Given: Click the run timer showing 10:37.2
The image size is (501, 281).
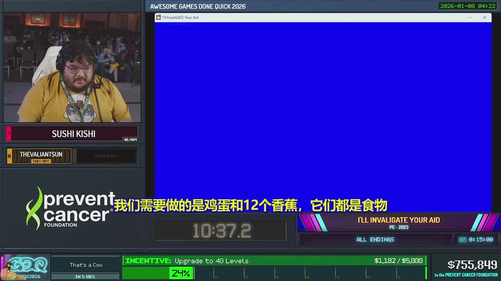Looking at the screenshot, I should 221,230.
